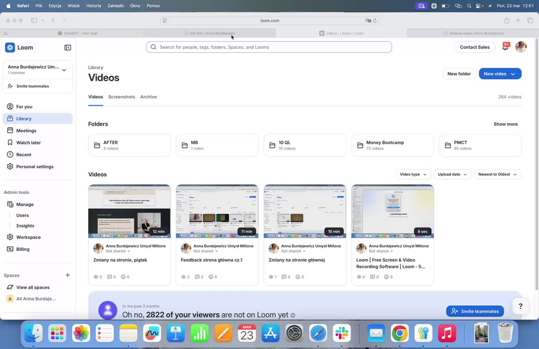Toggle Safari sidebar button
The height and width of the screenshot is (349, 539).
(34, 20)
